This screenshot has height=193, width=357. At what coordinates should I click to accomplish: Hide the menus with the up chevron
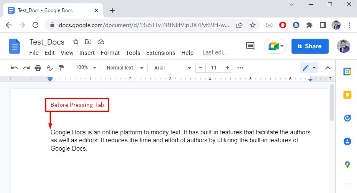click(x=328, y=68)
